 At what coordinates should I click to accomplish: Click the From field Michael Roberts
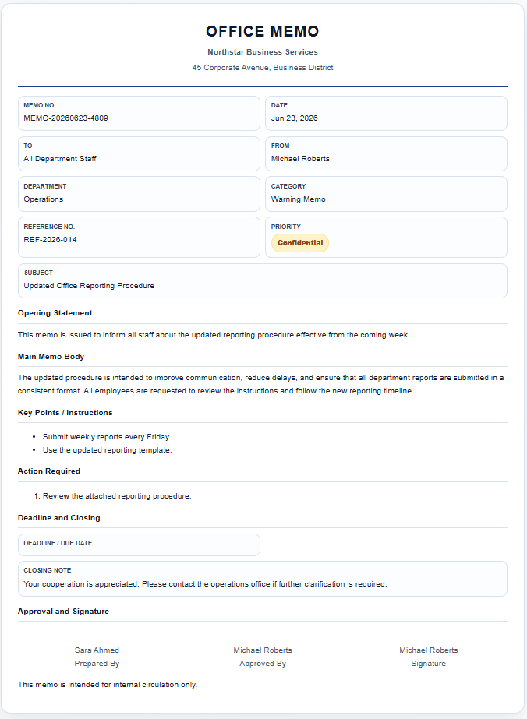coord(386,153)
